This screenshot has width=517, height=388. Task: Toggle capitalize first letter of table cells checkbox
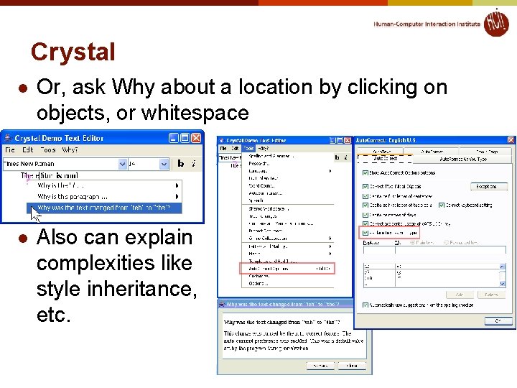click(365, 205)
